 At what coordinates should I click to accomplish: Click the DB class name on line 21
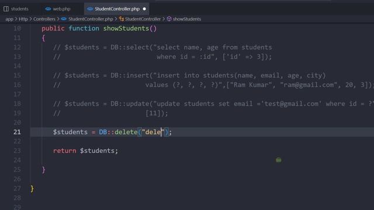[x=103, y=132]
